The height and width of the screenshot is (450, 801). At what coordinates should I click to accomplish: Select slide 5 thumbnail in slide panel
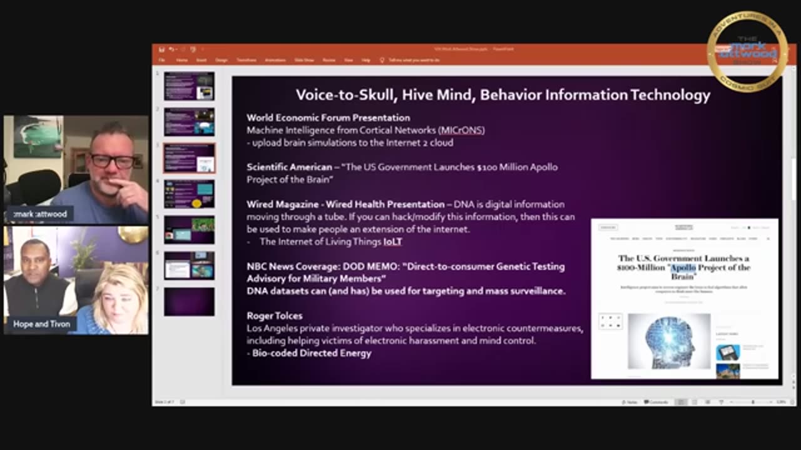(x=189, y=230)
